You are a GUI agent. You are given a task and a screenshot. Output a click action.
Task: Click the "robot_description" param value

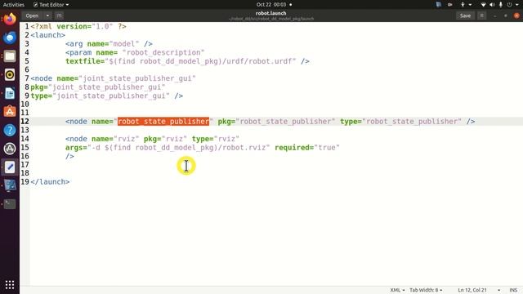pyautogui.click(x=163, y=52)
